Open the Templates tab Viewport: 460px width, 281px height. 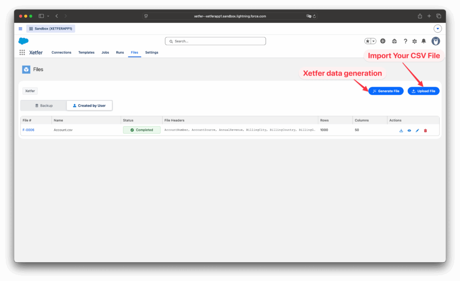[x=86, y=53]
